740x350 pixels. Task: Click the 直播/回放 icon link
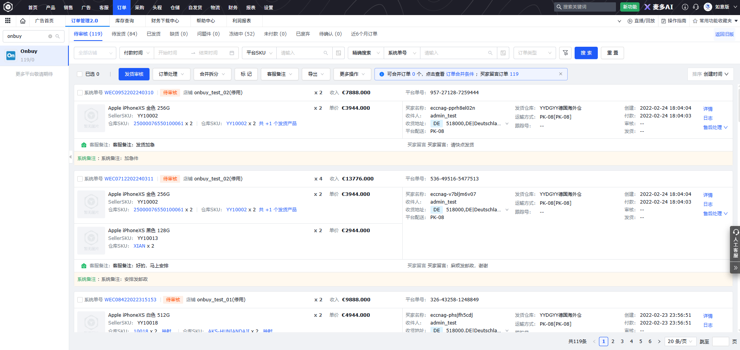(x=641, y=21)
